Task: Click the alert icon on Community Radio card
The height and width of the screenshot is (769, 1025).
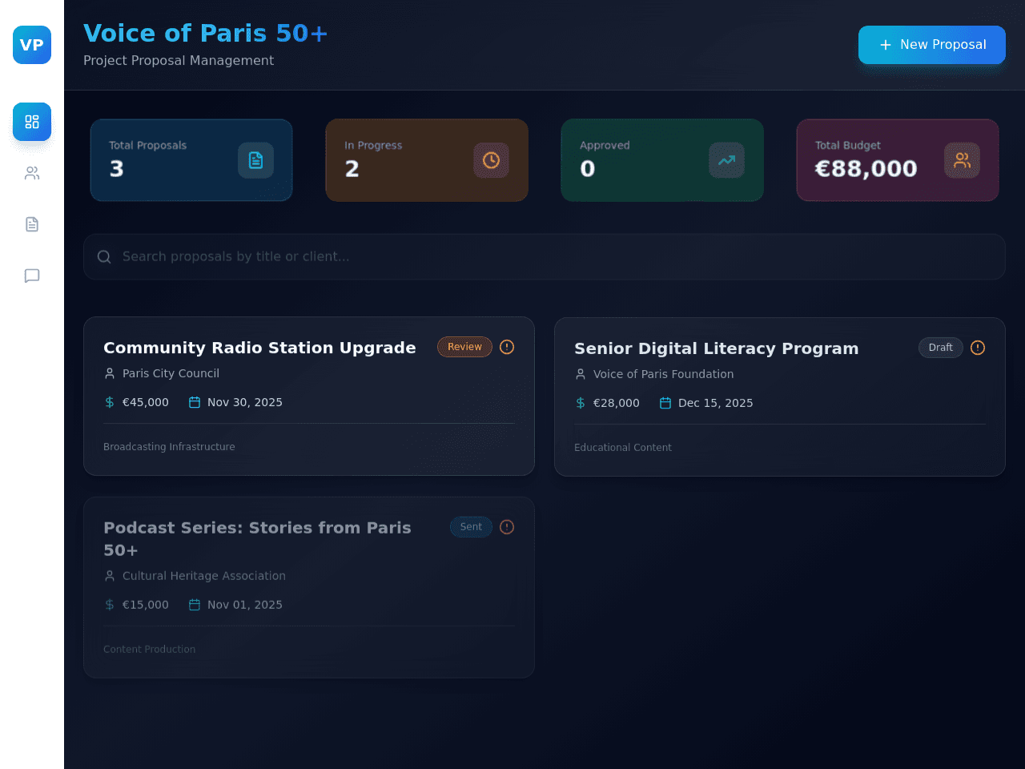Action: pyautogui.click(x=507, y=347)
